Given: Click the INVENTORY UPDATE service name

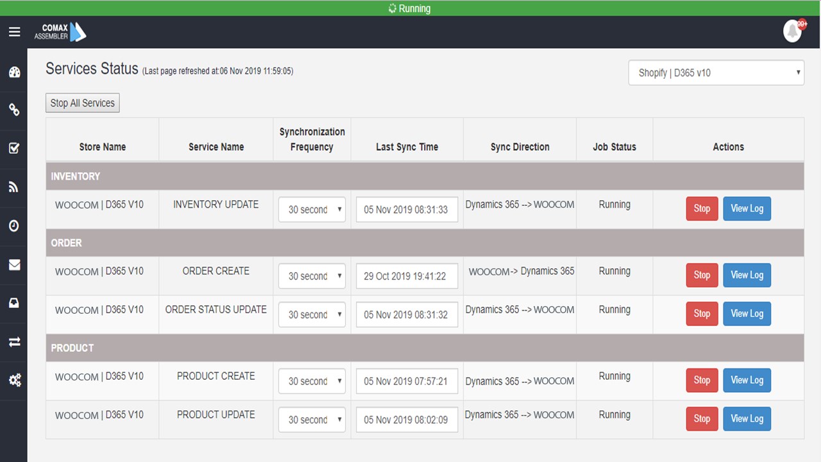Looking at the screenshot, I should pyautogui.click(x=216, y=204).
